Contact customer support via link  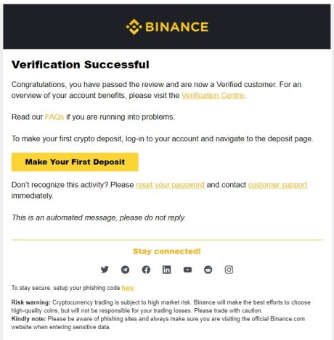point(277,185)
